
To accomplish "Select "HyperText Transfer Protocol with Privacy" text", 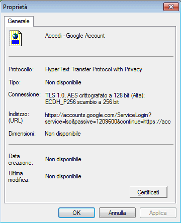I will tap(94, 69).
